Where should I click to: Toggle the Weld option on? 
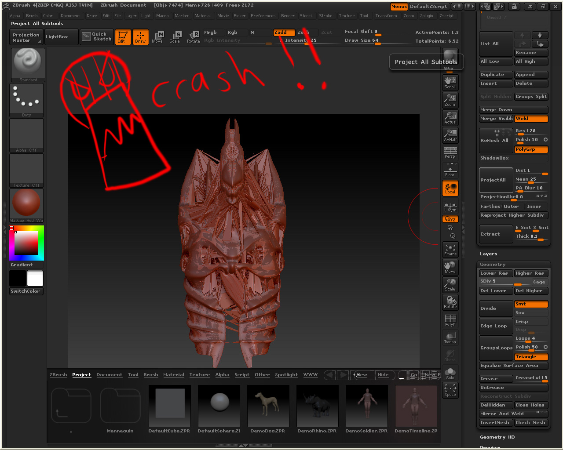point(531,119)
